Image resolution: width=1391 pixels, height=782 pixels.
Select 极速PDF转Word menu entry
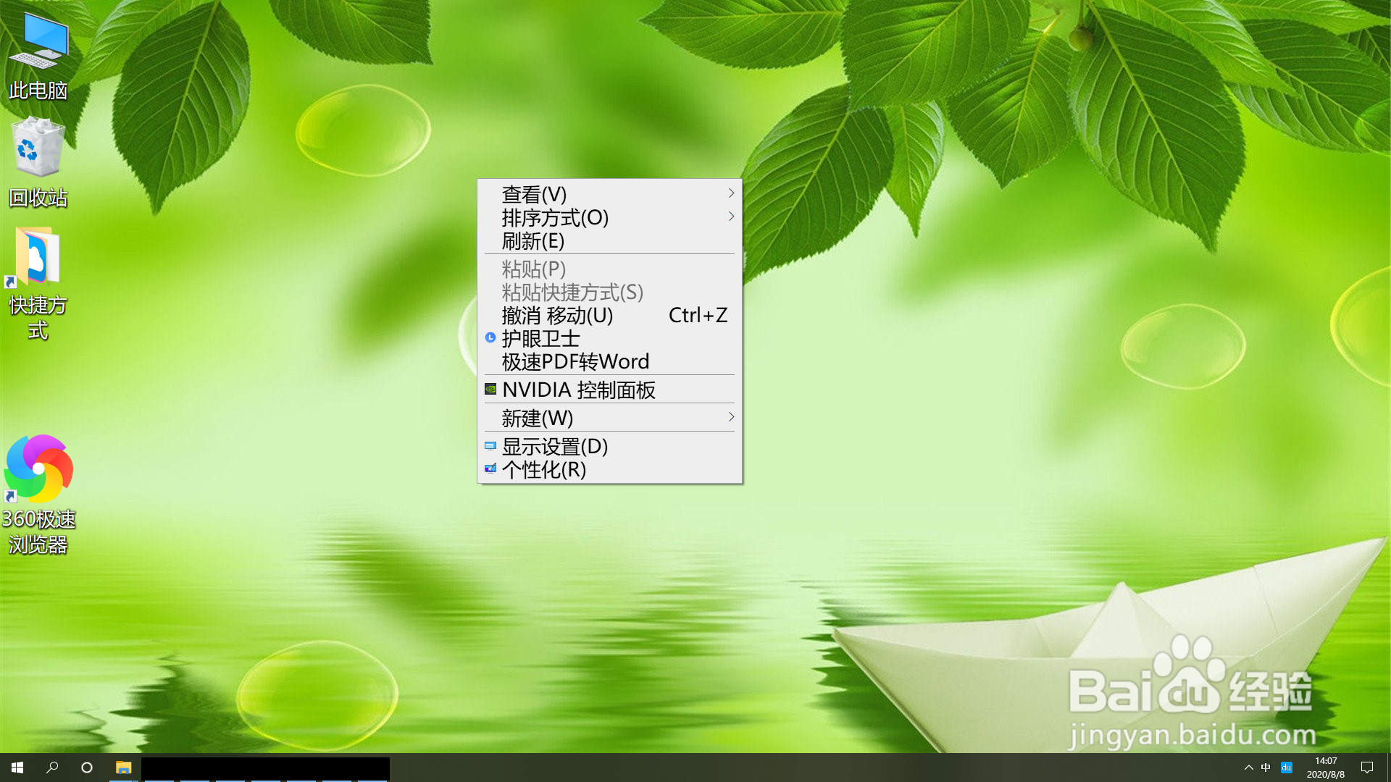[x=609, y=361]
